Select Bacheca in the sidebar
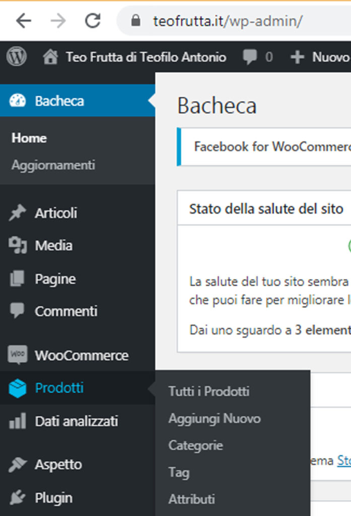Screen dimensions: 351x516 [x=78, y=100]
